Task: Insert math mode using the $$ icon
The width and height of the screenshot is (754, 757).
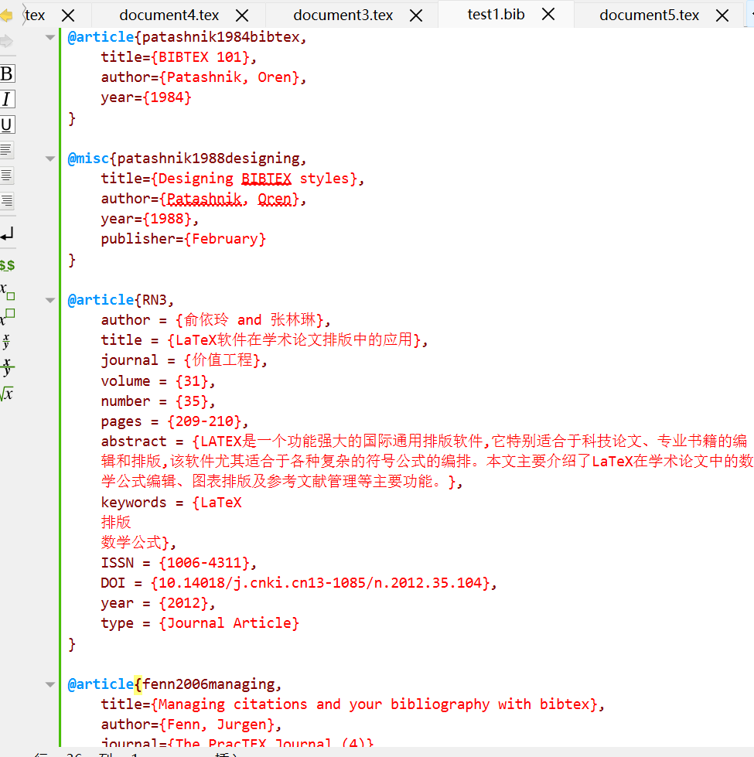Action: click(7, 265)
